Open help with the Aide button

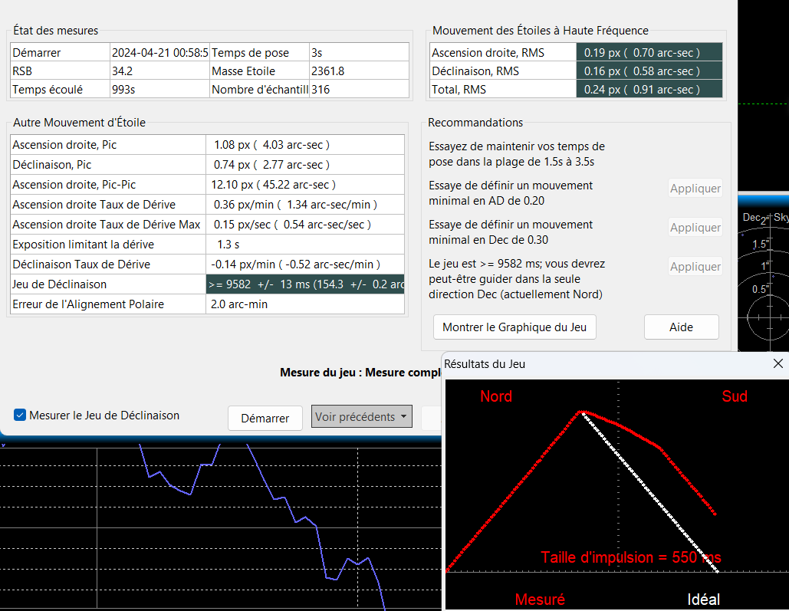(681, 327)
